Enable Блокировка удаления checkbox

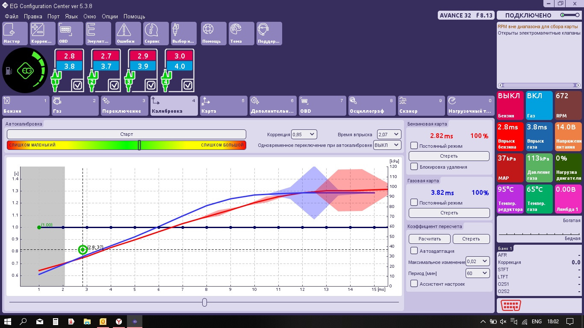pyautogui.click(x=414, y=167)
